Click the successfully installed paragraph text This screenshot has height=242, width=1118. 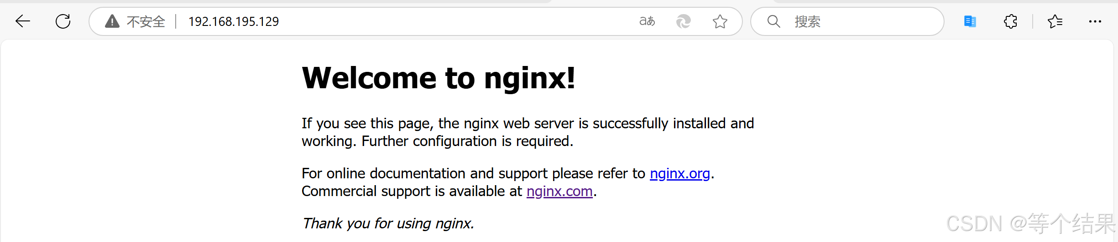coord(528,132)
